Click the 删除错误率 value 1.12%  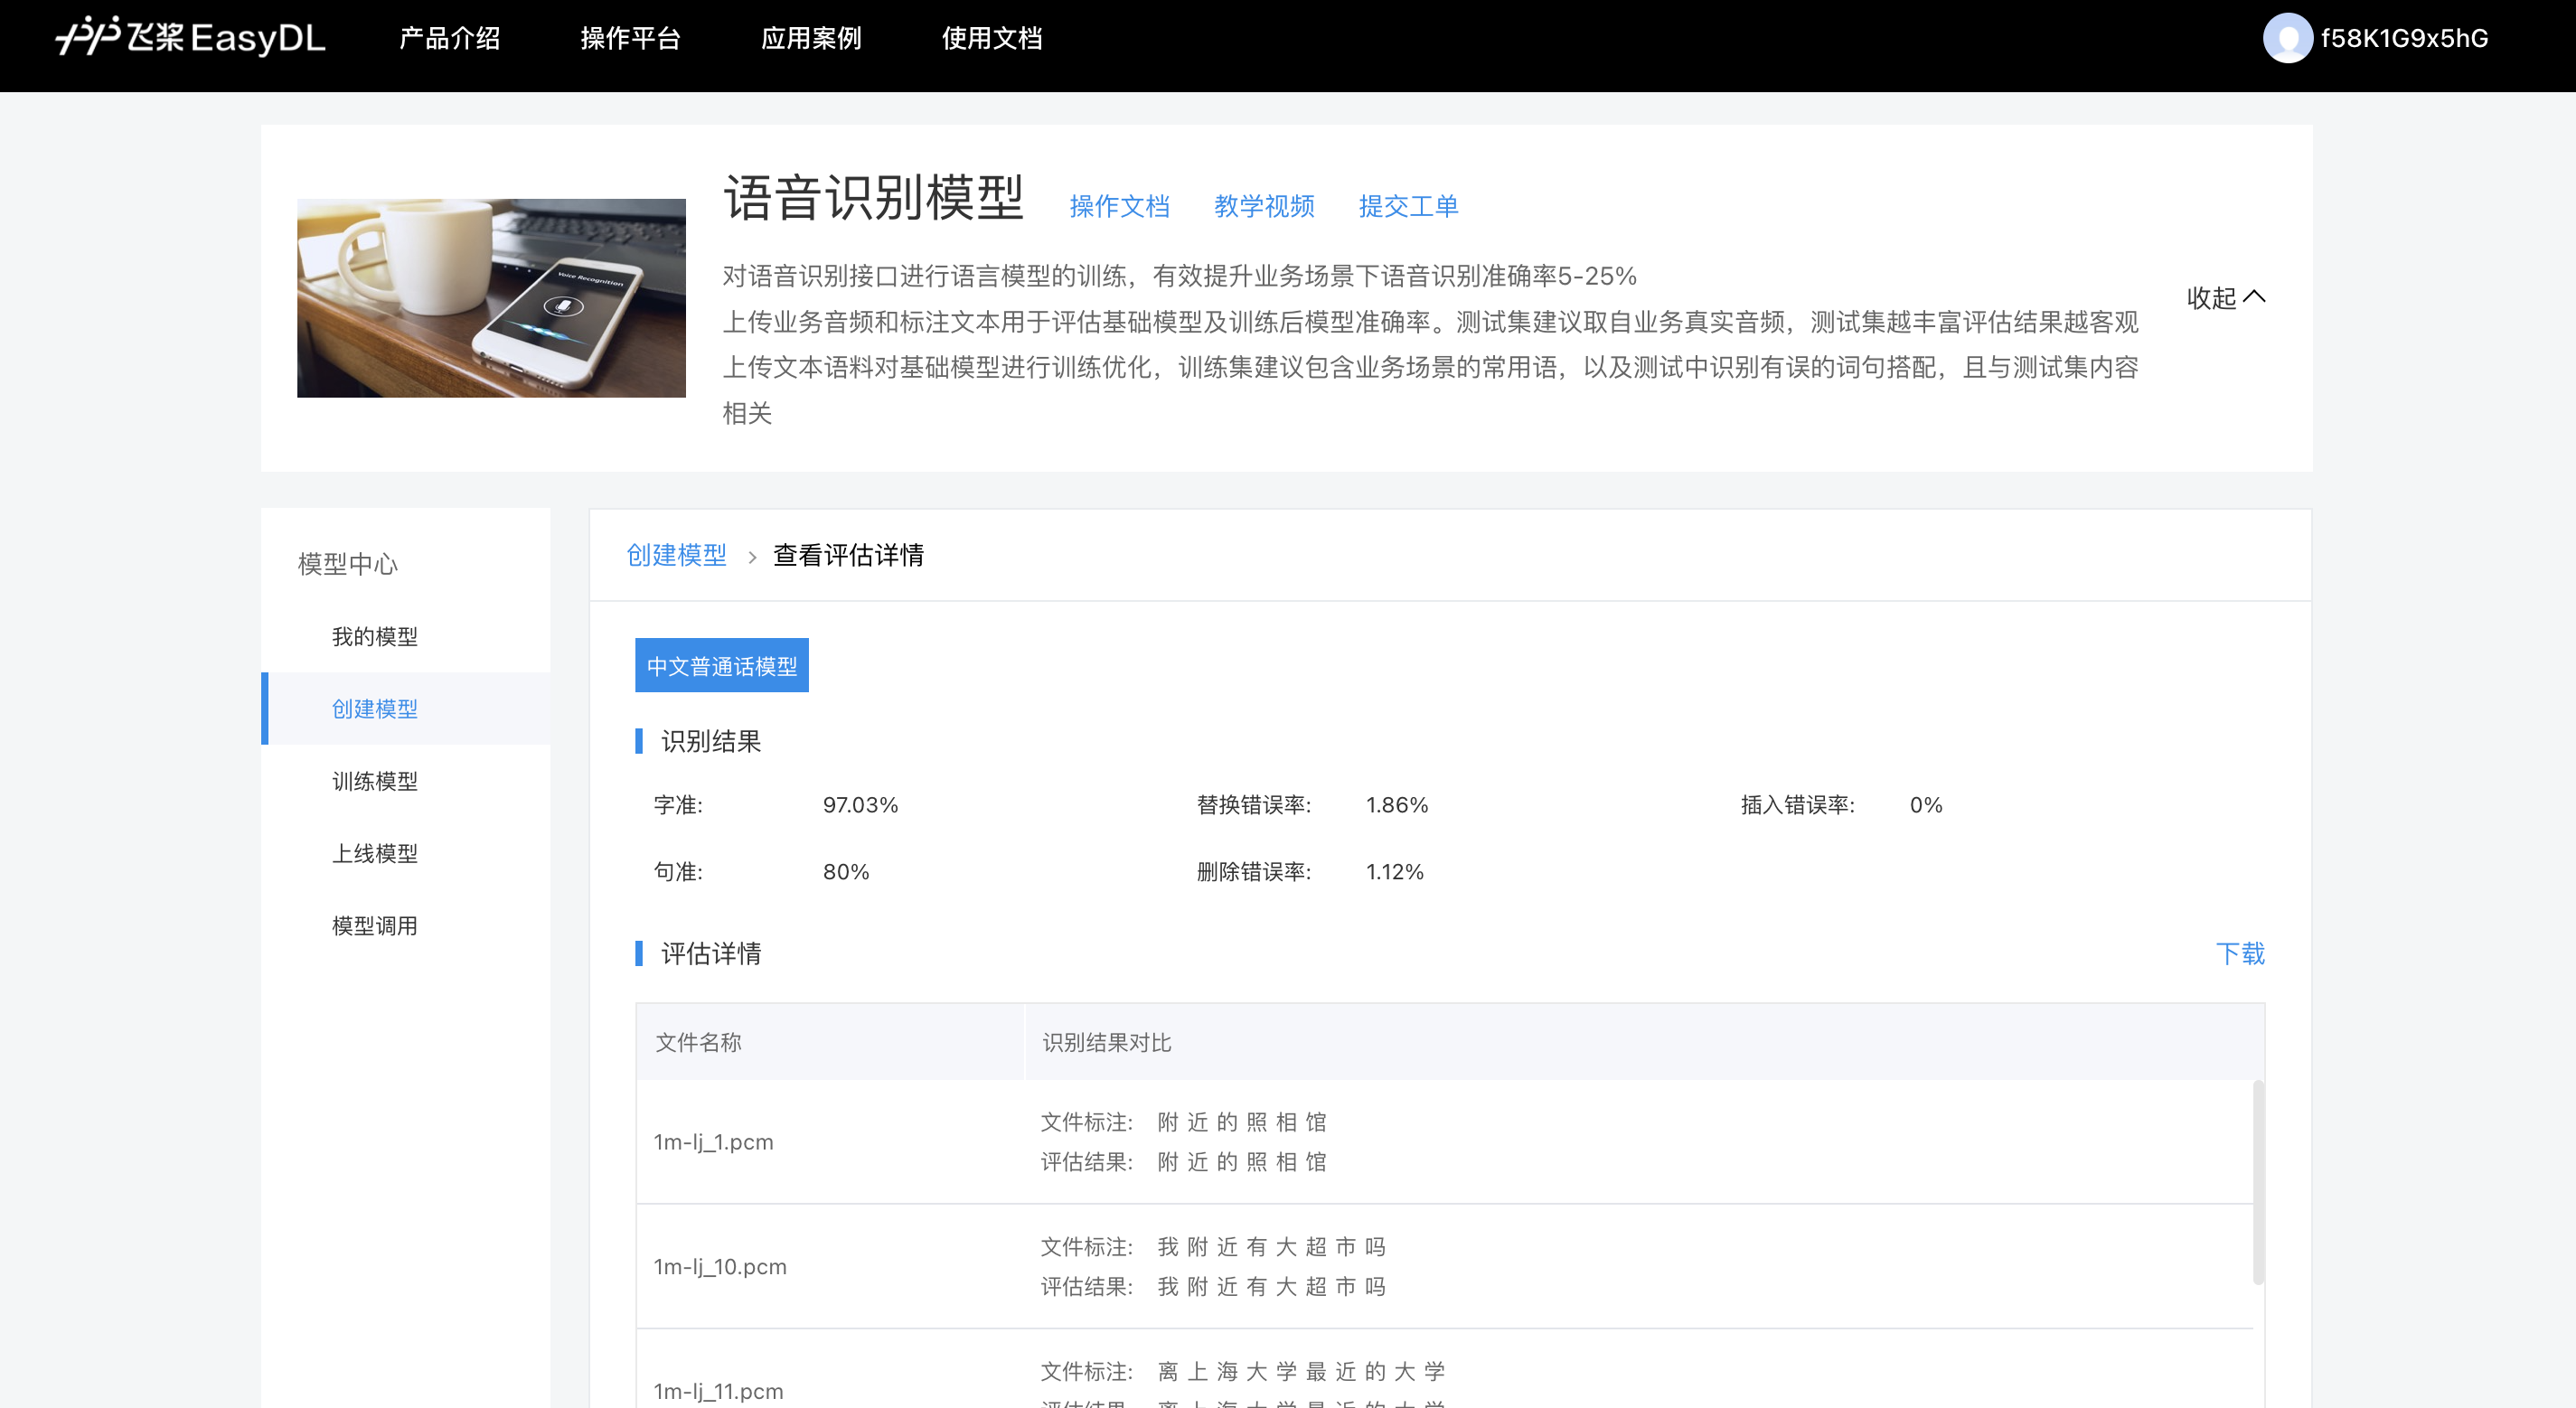coord(1394,872)
